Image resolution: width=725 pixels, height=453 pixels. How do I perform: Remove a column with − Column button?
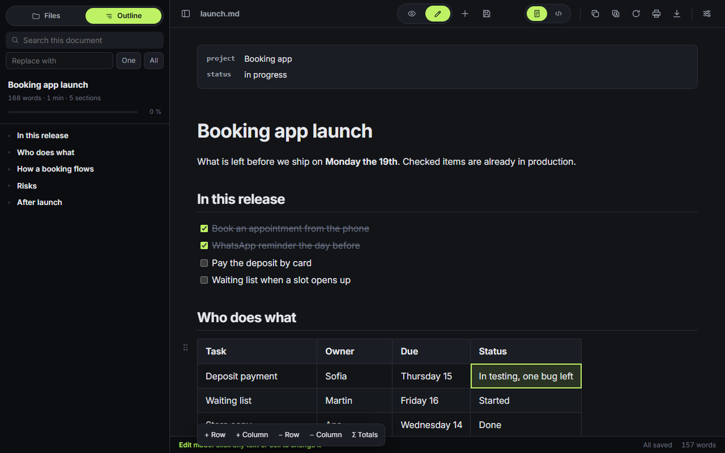coord(326,435)
